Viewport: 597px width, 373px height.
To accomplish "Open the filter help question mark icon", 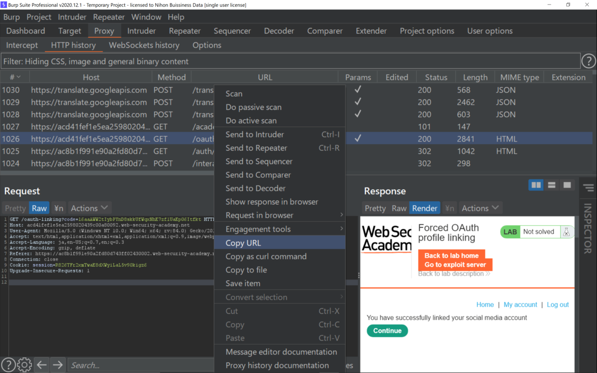I will pos(589,61).
